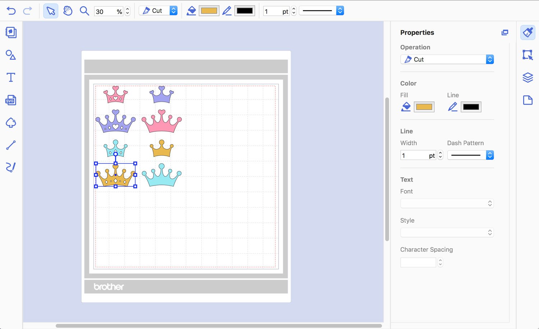
Task: Undo the last action
Action: (x=10, y=10)
